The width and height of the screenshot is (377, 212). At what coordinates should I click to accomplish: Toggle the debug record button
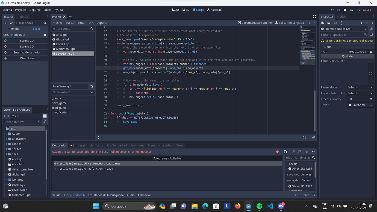[x=277, y=152]
